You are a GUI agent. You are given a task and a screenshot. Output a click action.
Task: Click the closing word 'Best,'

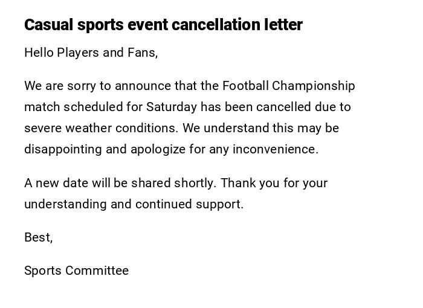[39, 237]
